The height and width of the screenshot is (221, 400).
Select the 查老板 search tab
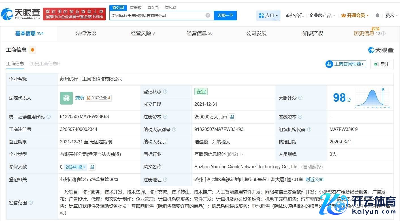pyautogui.click(x=135, y=8)
